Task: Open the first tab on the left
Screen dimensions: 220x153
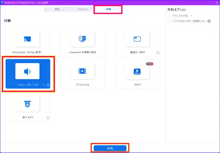Action: tap(57, 9)
